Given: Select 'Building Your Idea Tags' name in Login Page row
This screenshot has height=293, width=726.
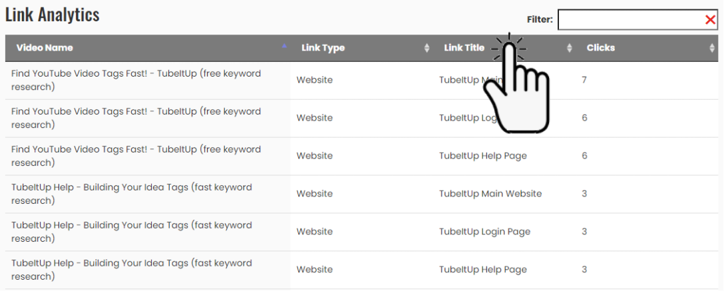Looking at the screenshot, I should (x=132, y=232).
